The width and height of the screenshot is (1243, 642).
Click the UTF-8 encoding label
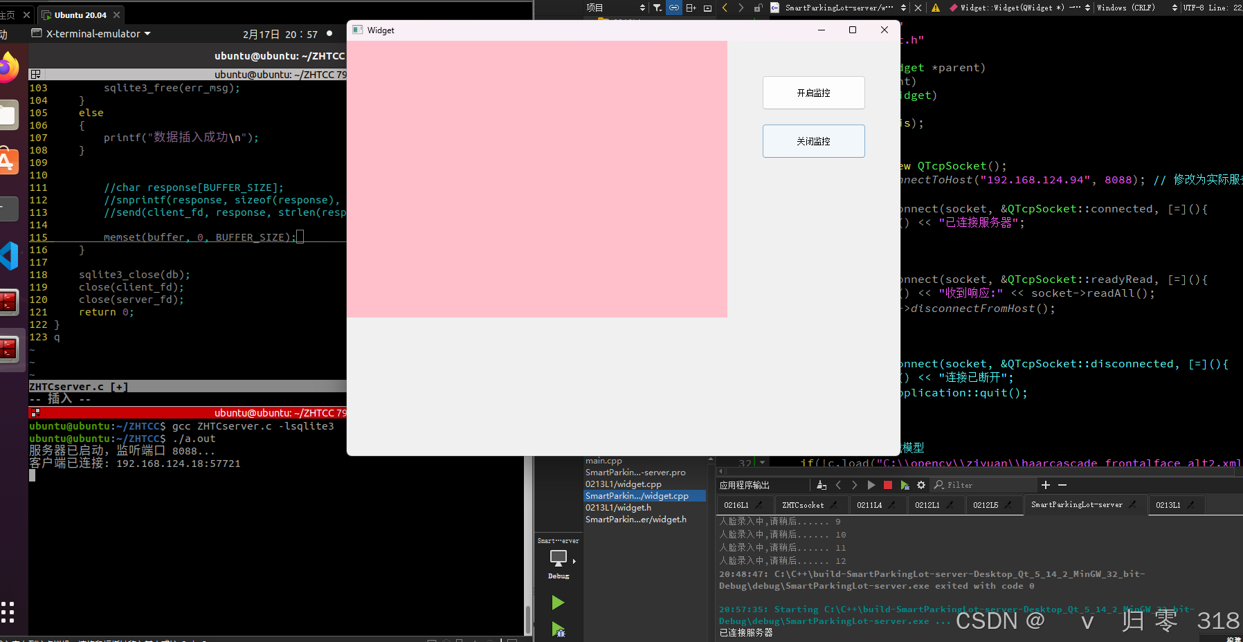click(1193, 8)
